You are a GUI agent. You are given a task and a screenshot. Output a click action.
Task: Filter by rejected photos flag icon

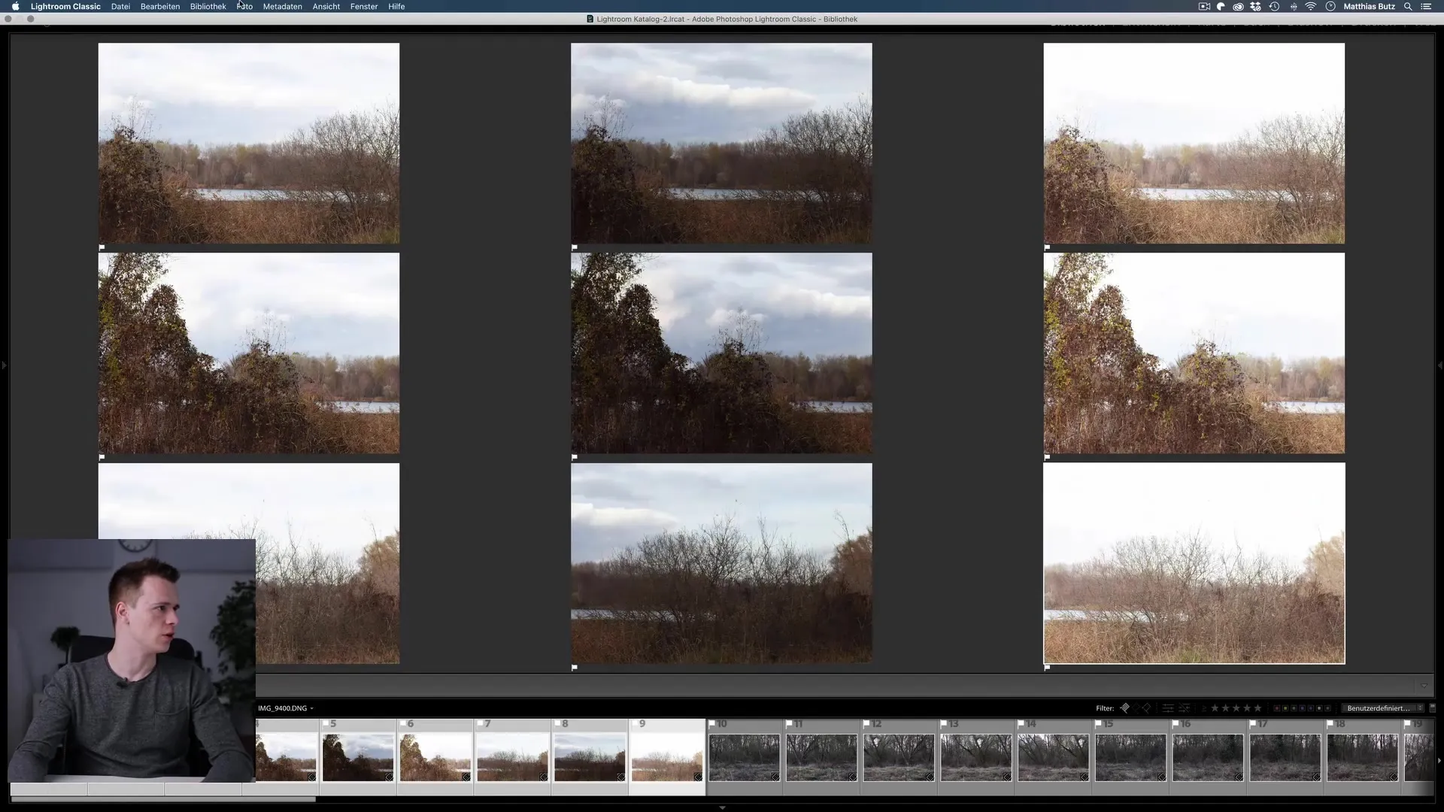pyautogui.click(x=1146, y=708)
